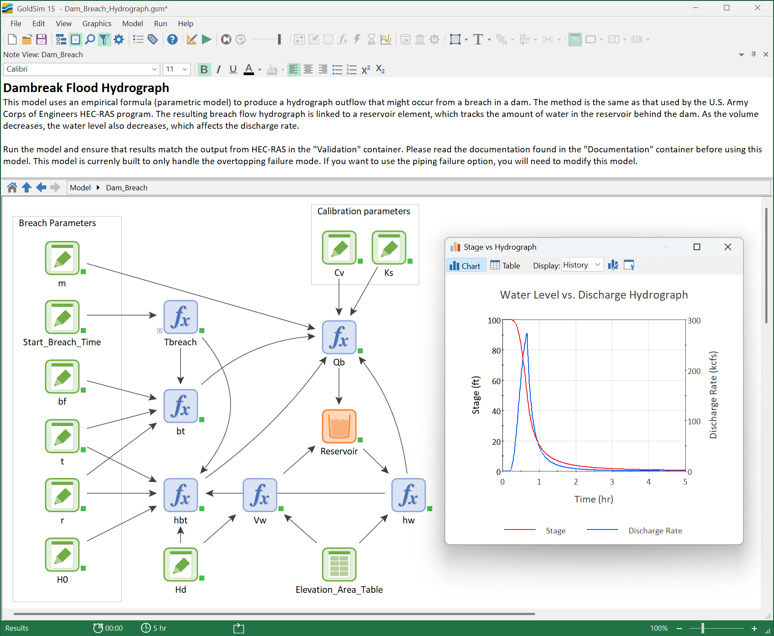Open the Model menu
774x636 pixels.
pyautogui.click(x=132, y=24)
